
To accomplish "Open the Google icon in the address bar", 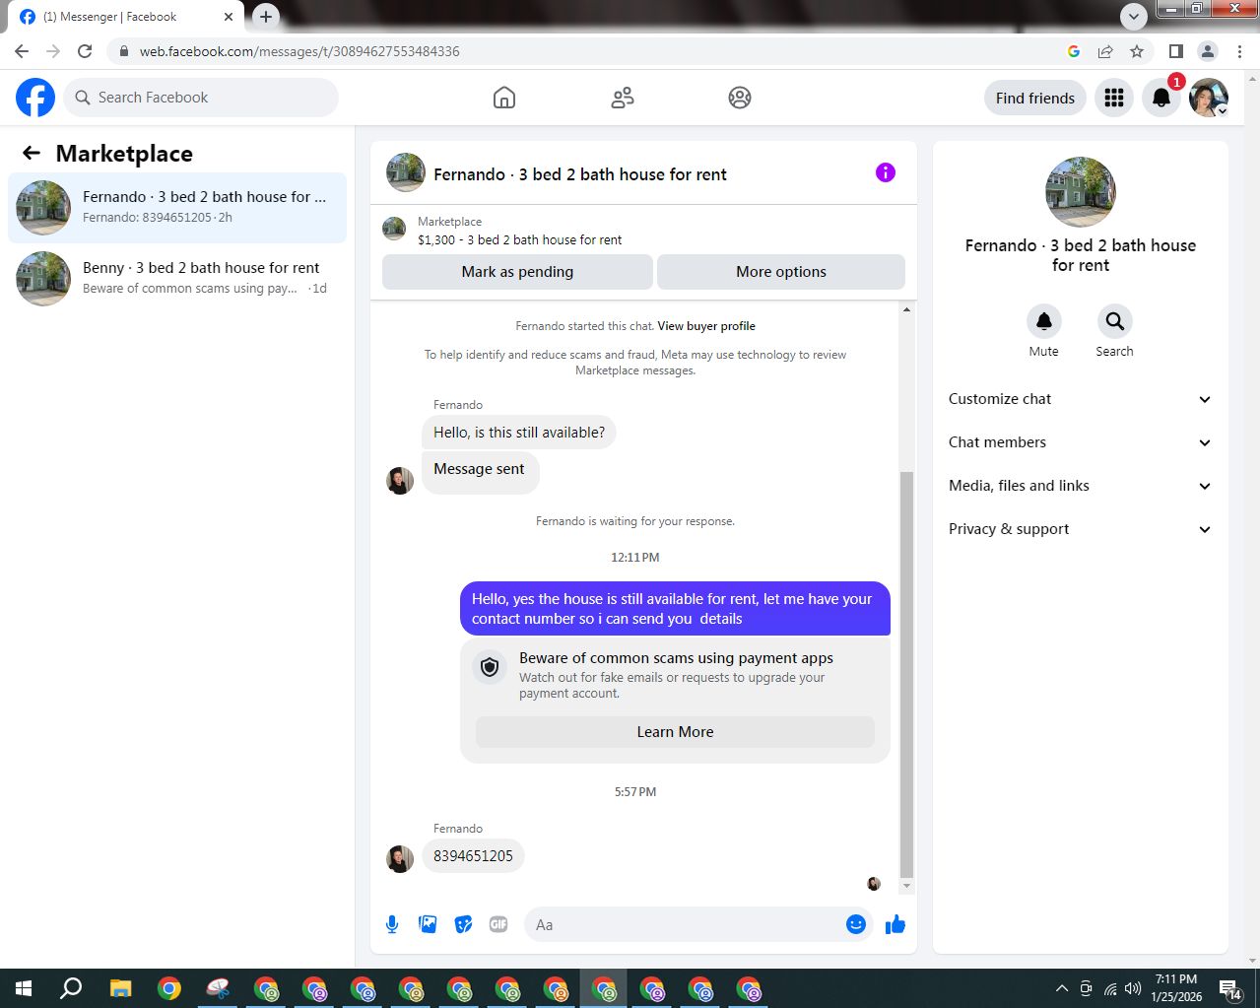I will 1074,51.
